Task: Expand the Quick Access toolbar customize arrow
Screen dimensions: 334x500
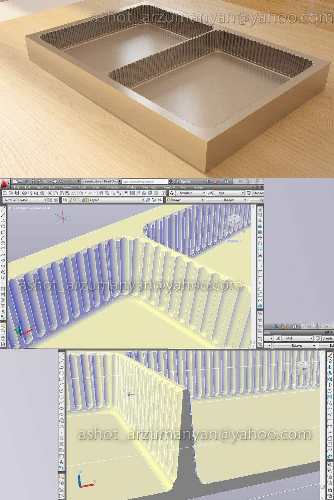Action: [78, 181]
